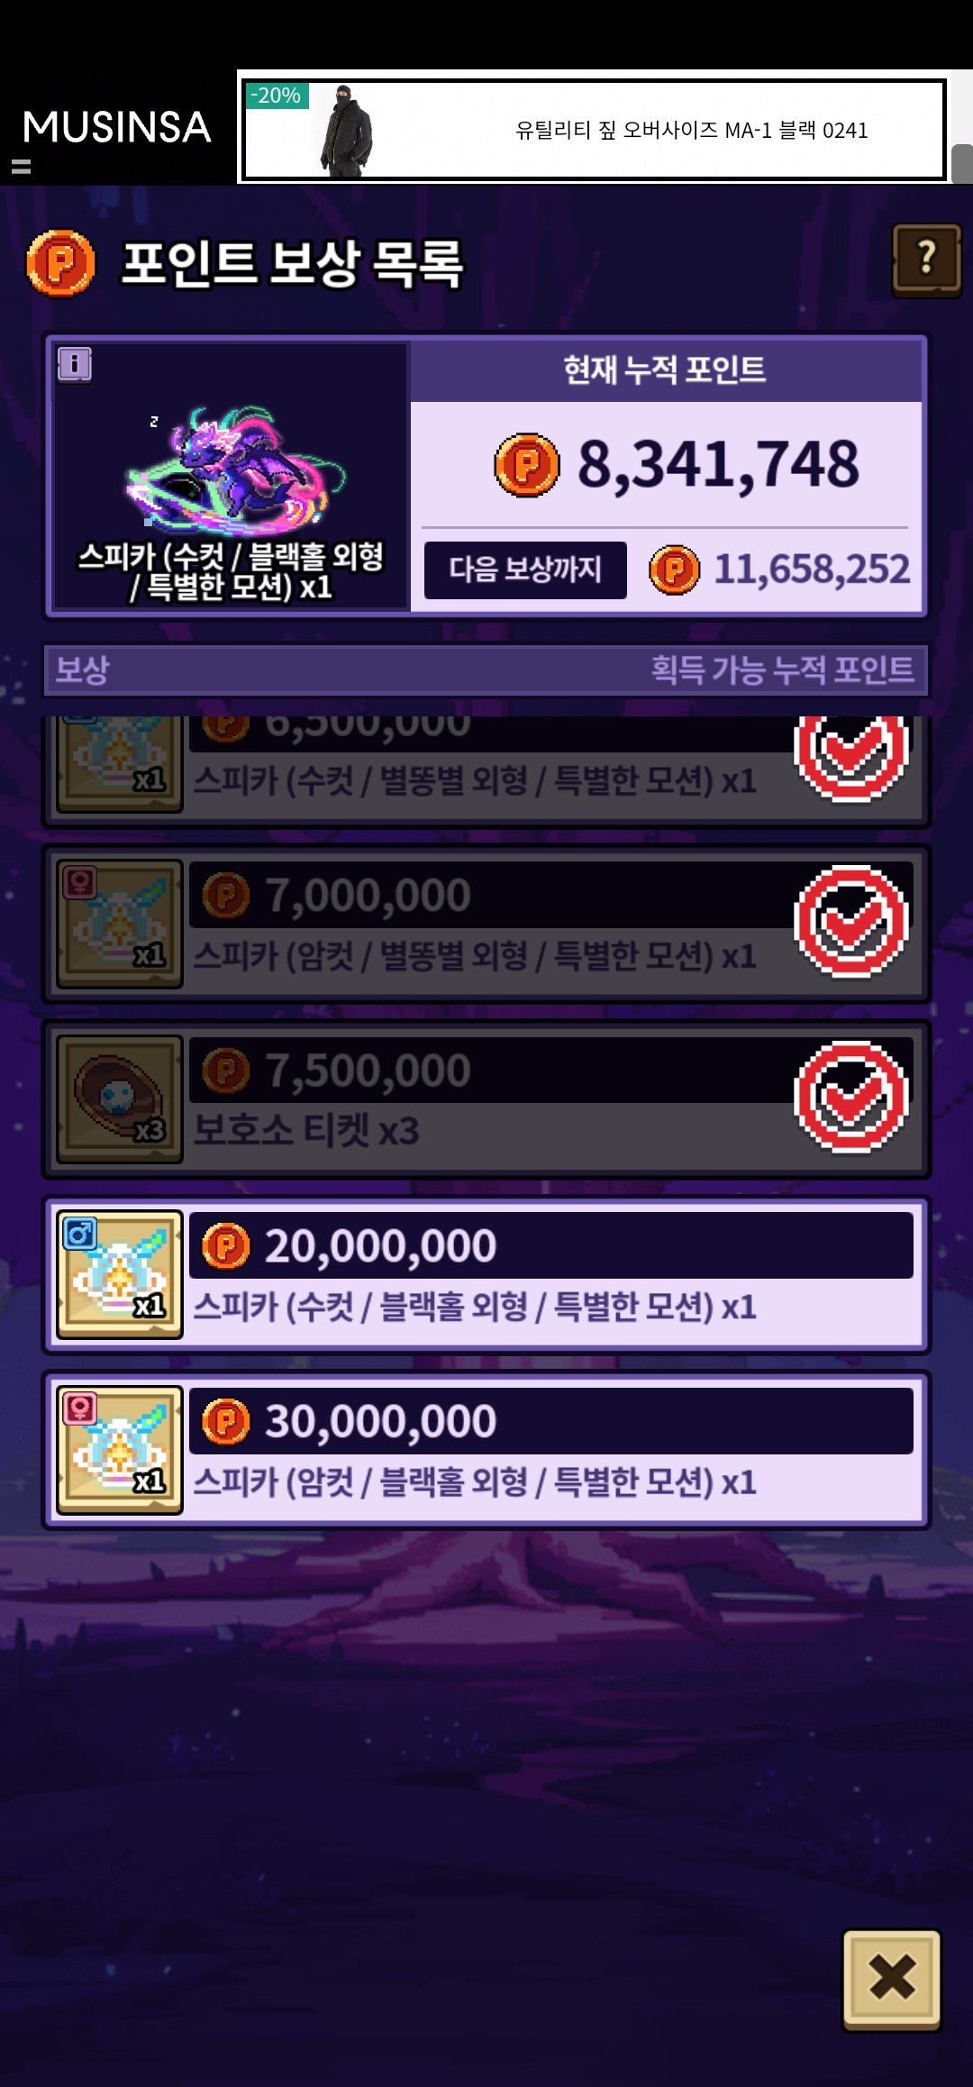This screenshot has width=973, height=2087.
Task: Tap the claimed checkmark on 7,000,000 reward
Action: [x=851, y=921]
